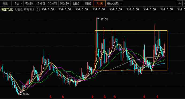185x99 pixels.
Task: Select the highlighted 月线 monthly tab
Action: click(x=99, y=3)
